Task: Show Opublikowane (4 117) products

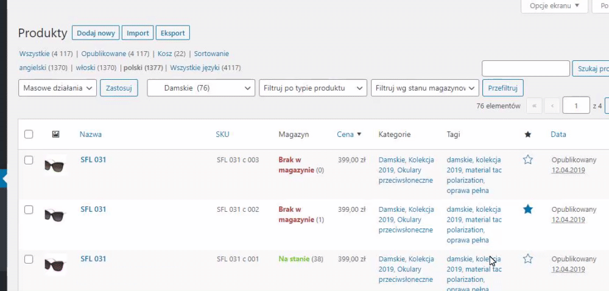Action: pos(115,54)
